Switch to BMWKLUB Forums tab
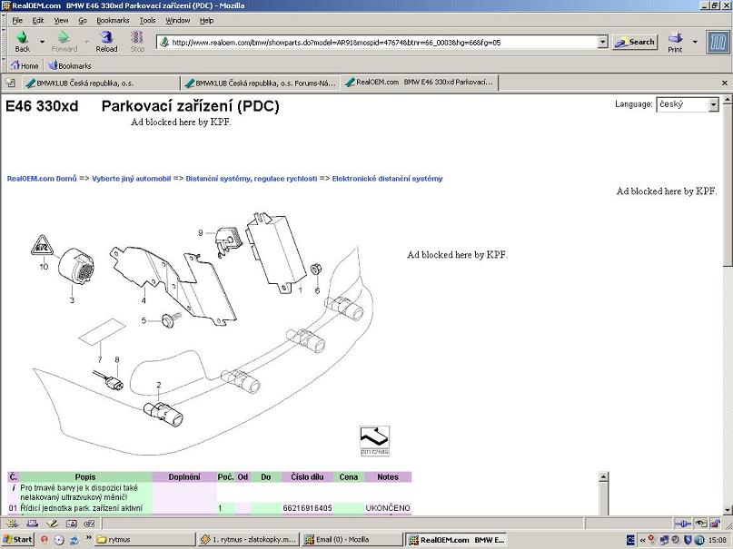This screenshot has width=733, height=549. point(261,83)
